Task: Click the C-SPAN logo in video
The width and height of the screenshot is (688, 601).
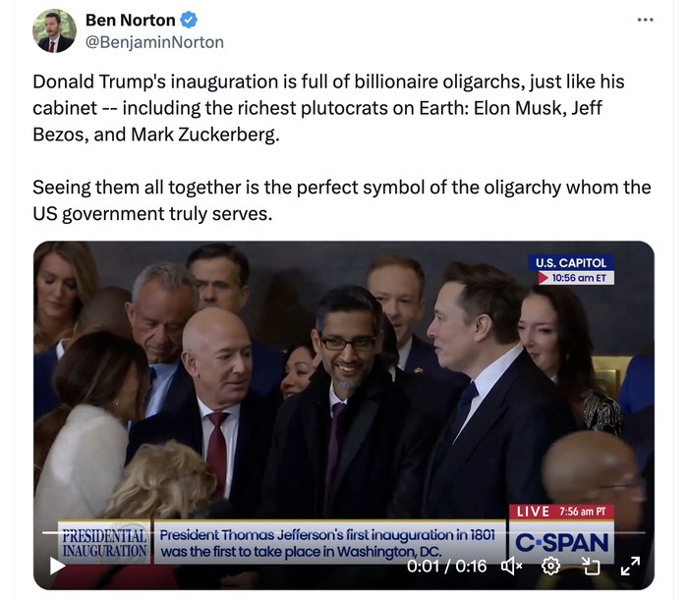Action: coord(561,542)
